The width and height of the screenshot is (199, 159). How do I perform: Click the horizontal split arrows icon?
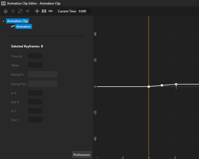click(51, 11)
